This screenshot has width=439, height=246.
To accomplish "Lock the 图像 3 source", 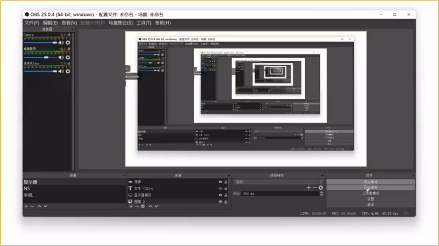I will [x=226, y=201].
